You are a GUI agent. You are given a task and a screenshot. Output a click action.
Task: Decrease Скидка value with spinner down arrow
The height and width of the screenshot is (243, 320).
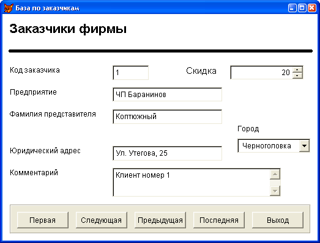[x=297, y=75]
